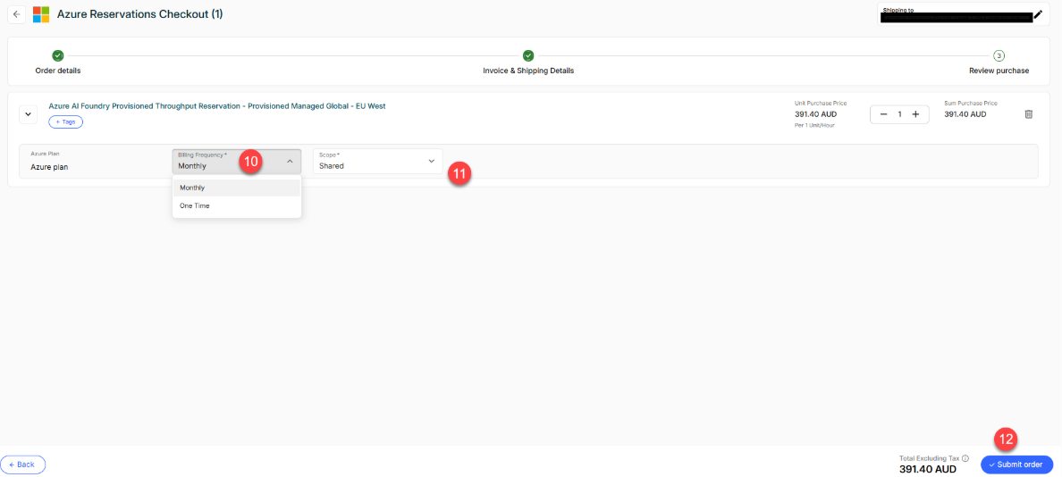Decrease quantity with the minus button
The height and width of the screenshot is (477, 1062).
click(x=883, y=114)
